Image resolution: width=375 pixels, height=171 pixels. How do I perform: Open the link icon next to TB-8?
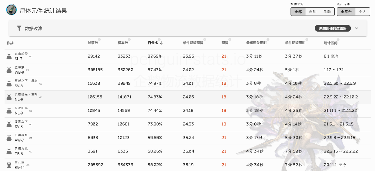click(31, 152)
